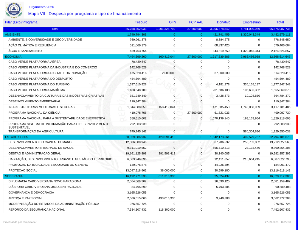Click the red marker on right edge
This screenshot has height=230, width=298.
pyautogui.click(x=297, y=124)
